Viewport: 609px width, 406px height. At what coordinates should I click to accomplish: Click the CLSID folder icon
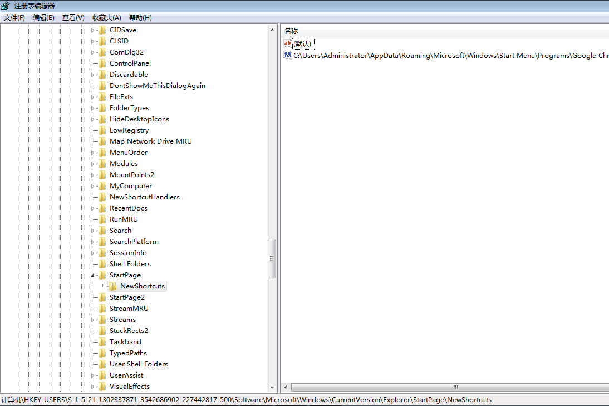[x=102, y=41]
